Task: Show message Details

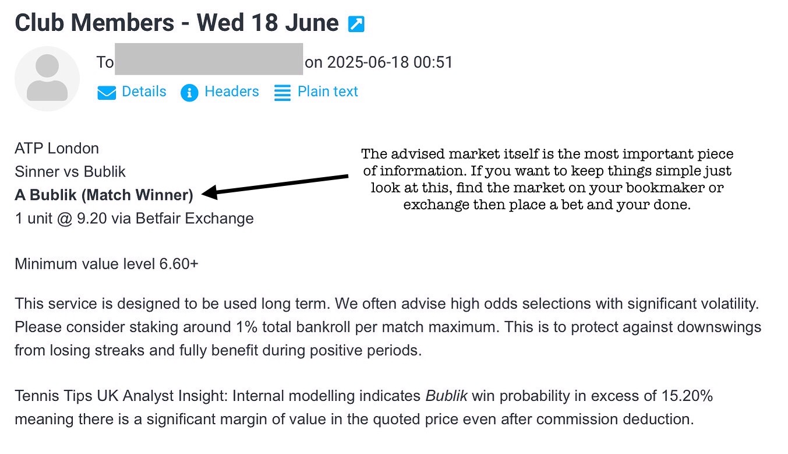Action: 144,92
